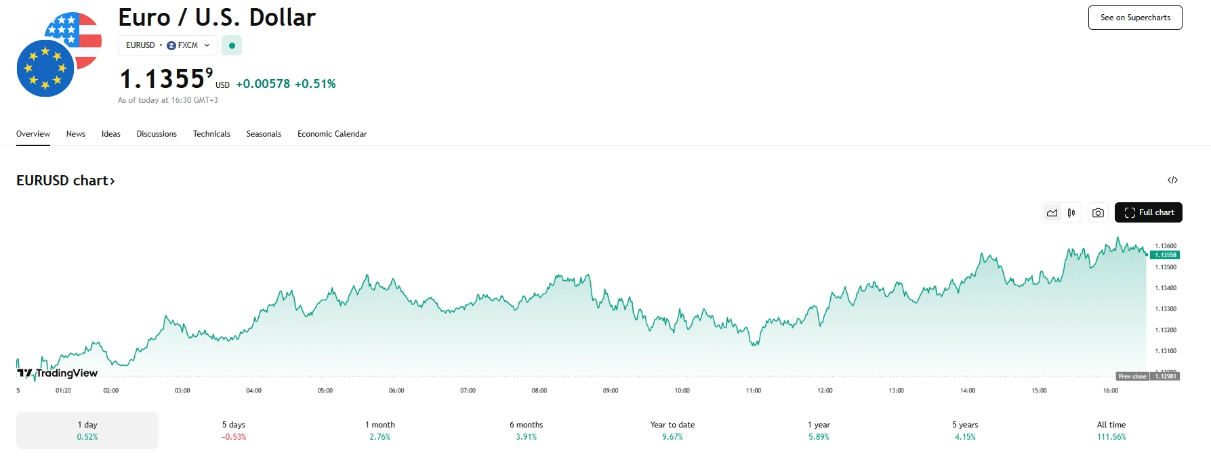Click the EUR/USD flags logo
Viewport: 1211px width, 462px height.
[59, 55]
